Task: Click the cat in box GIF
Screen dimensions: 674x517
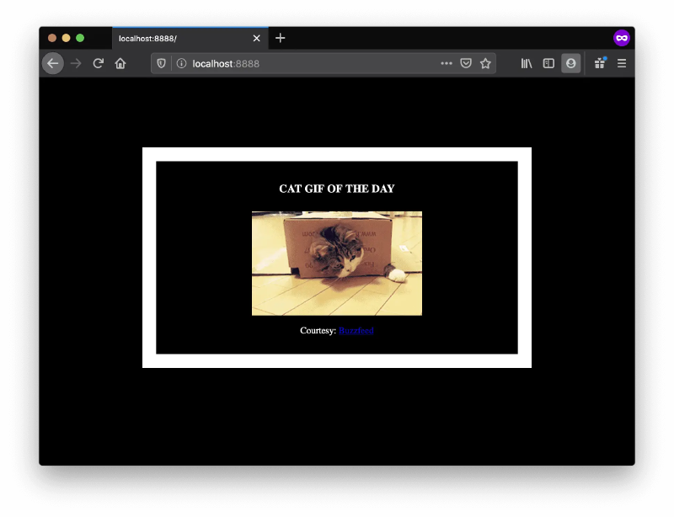Action: [337, 264]
